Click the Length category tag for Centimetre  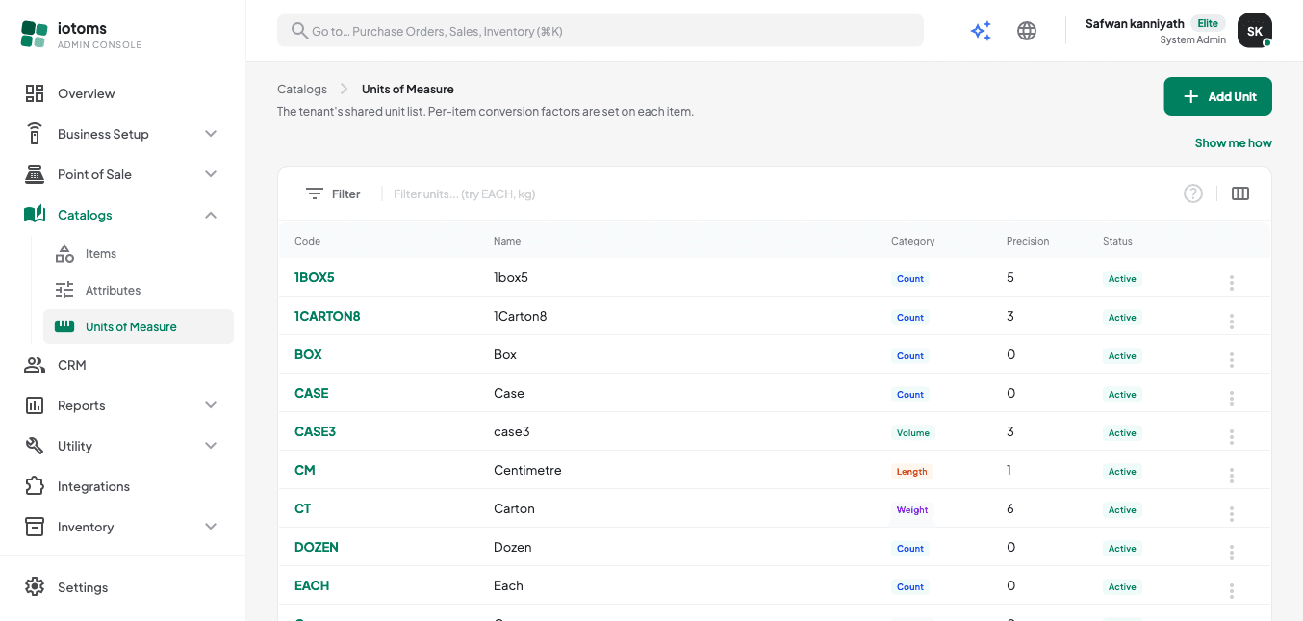click(x=911, y=472)
